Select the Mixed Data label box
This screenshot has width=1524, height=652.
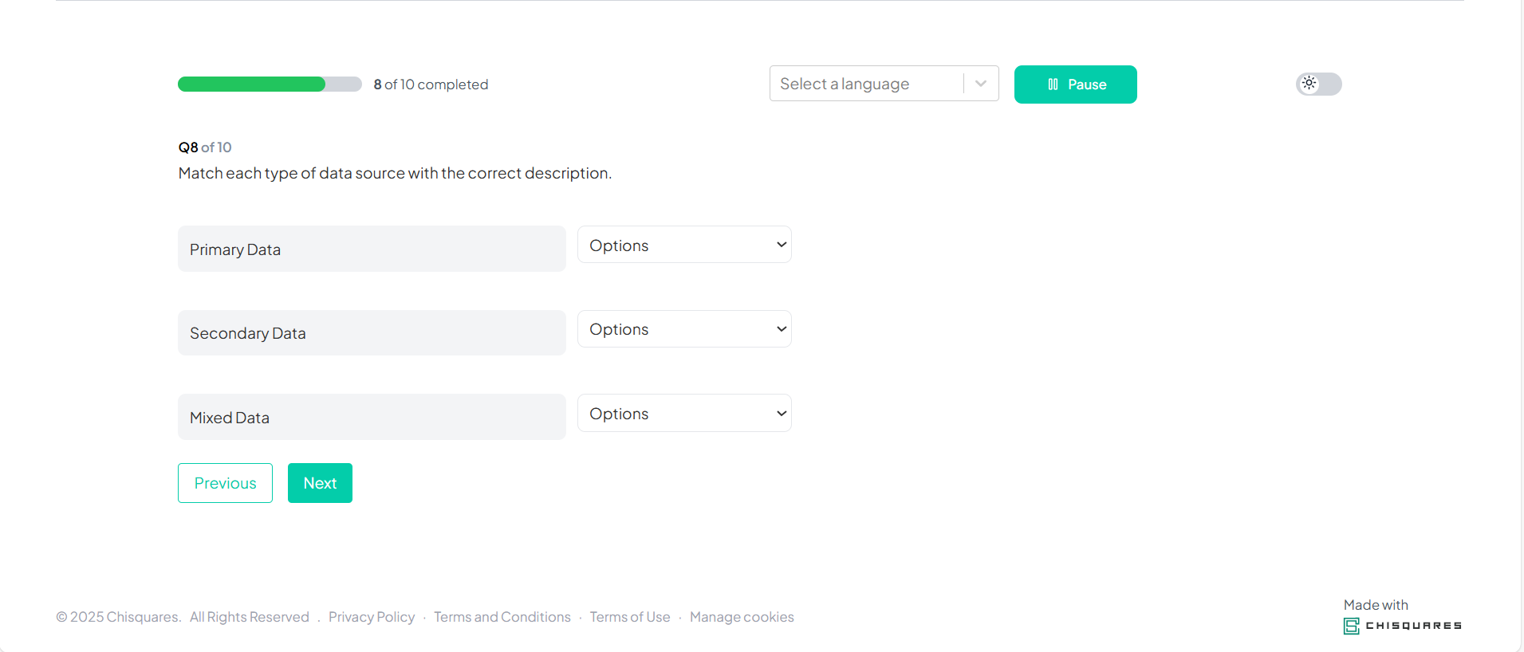point(372,417)
